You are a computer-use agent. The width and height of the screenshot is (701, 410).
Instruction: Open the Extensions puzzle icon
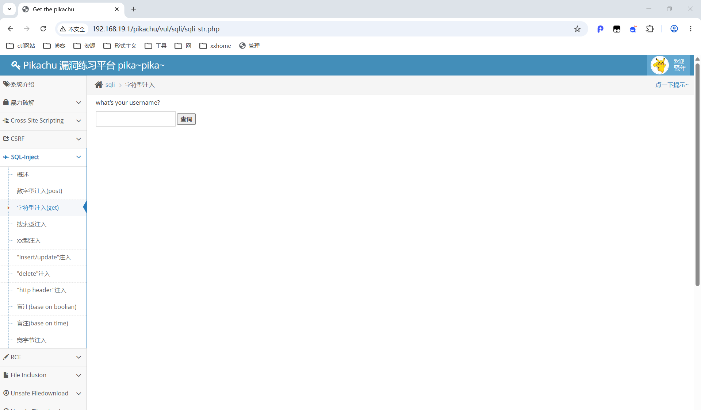tap(650, 29)
